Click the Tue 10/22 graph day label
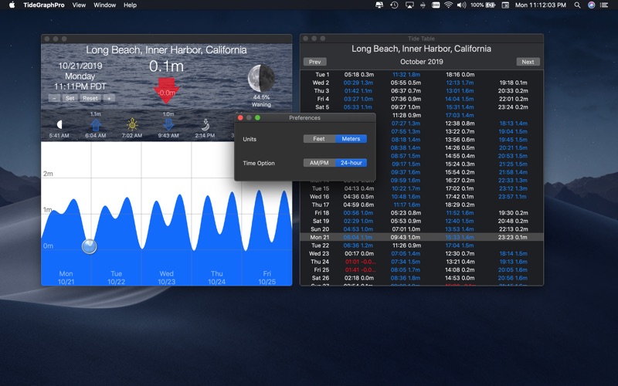 click(117, 278)
